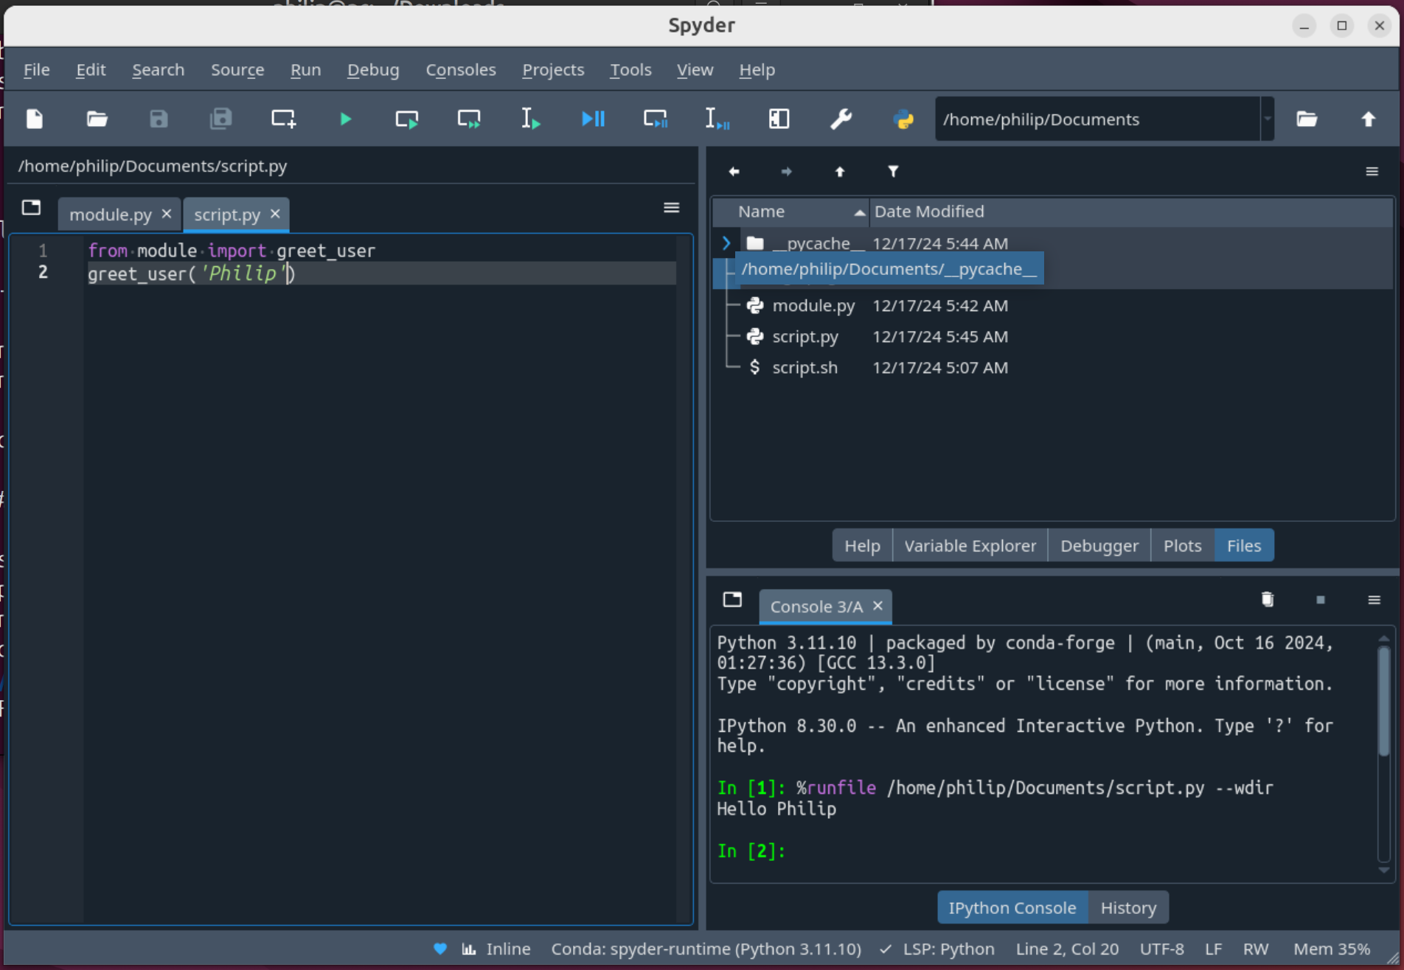
Task: Click the UTF-8 encoding status entry
Action: pyautogui.click(x=1161, y=949)
